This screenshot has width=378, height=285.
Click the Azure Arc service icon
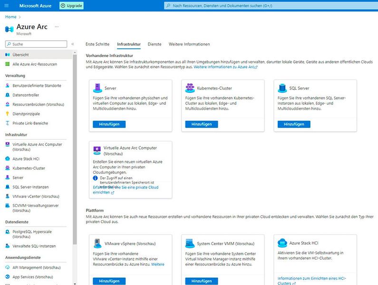[10, 29]
